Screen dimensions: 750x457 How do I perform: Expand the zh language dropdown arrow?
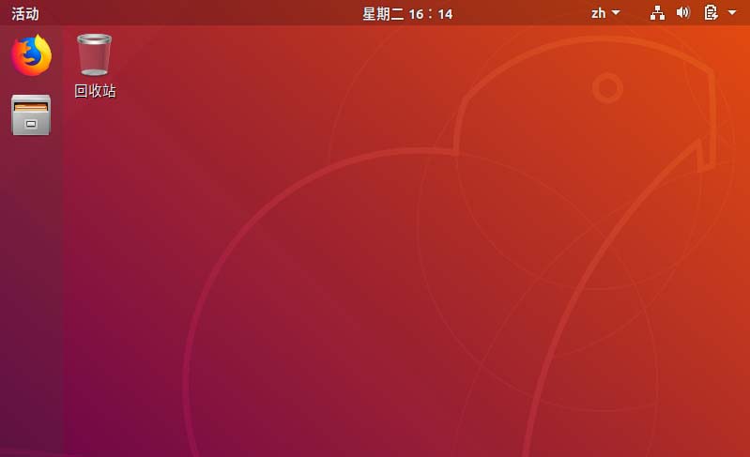click(x=616, y=13)
